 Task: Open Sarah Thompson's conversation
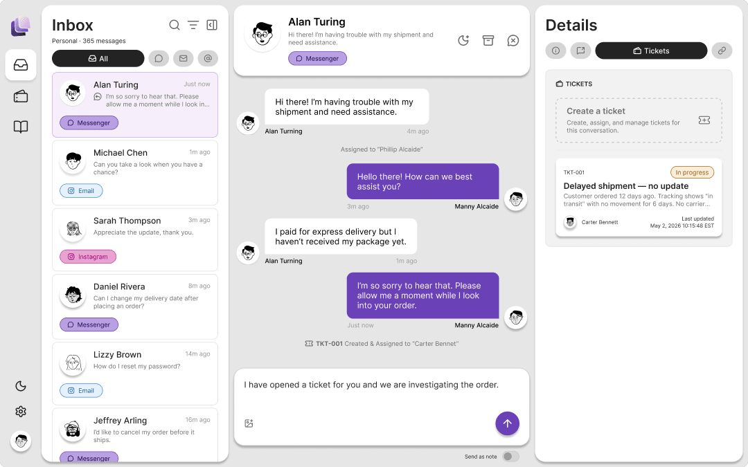pos(135,239)
